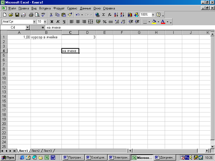This screenshot has width=215, height=161.
Task: Apply red font color A button
Action: 163,22
